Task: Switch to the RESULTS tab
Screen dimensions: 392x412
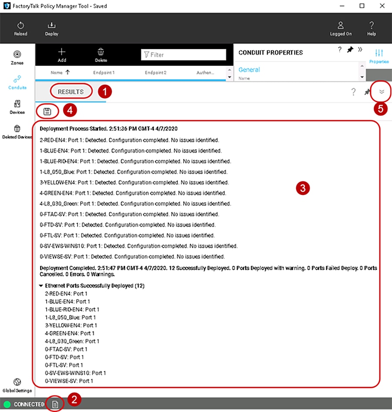Action: tap(71, 92)
